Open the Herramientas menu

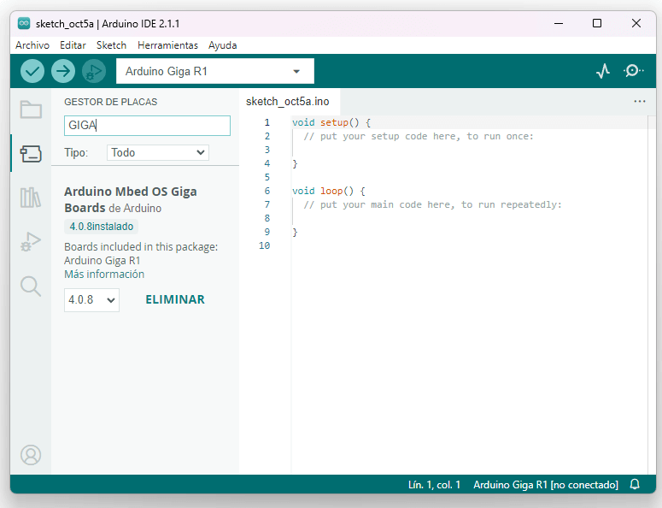click(167, 45)
